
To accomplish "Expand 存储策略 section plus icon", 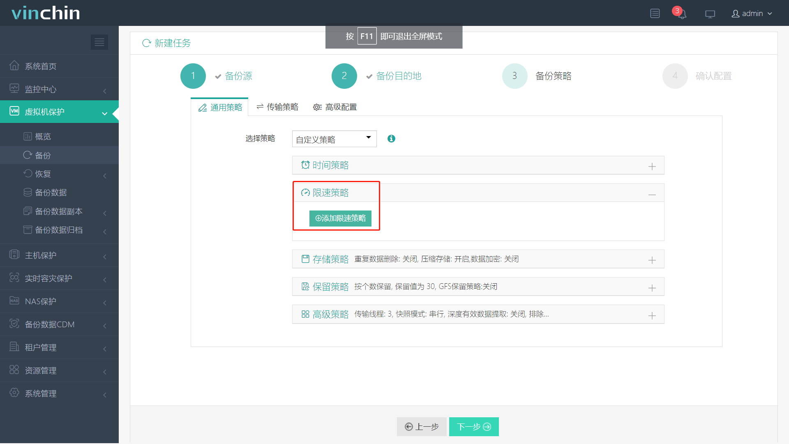I will coord(652,260).
